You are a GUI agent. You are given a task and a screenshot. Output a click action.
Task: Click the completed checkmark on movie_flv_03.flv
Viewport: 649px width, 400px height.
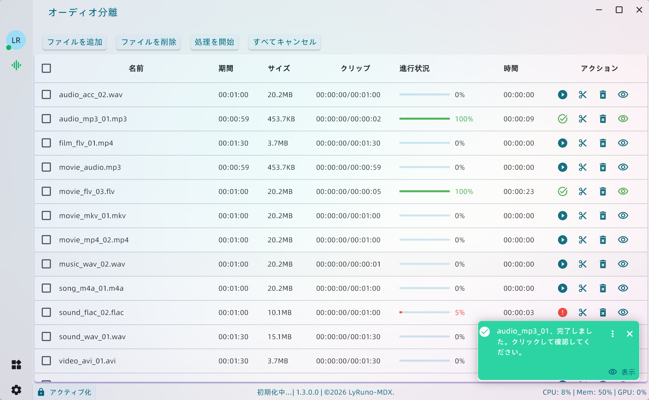pyautogui.click(x=563, y=191)
